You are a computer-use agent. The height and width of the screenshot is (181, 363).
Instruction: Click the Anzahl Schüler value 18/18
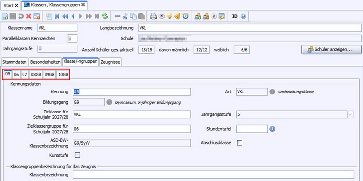click(x=146, y=50)
